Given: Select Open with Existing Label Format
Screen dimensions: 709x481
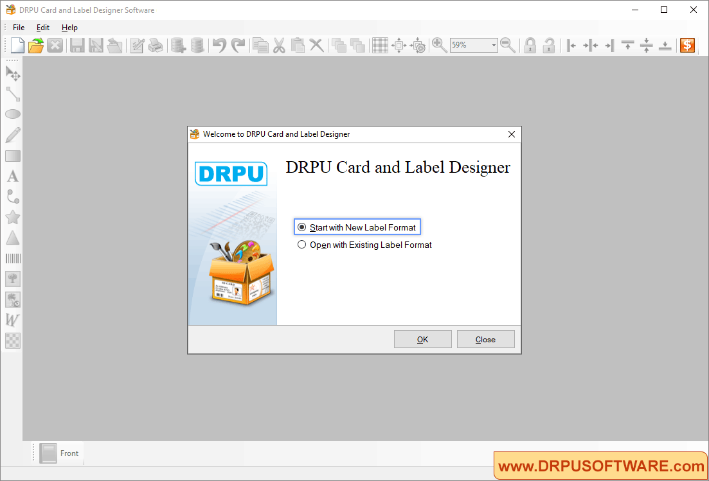Looking at the screenshot, I should click(364, 245).
